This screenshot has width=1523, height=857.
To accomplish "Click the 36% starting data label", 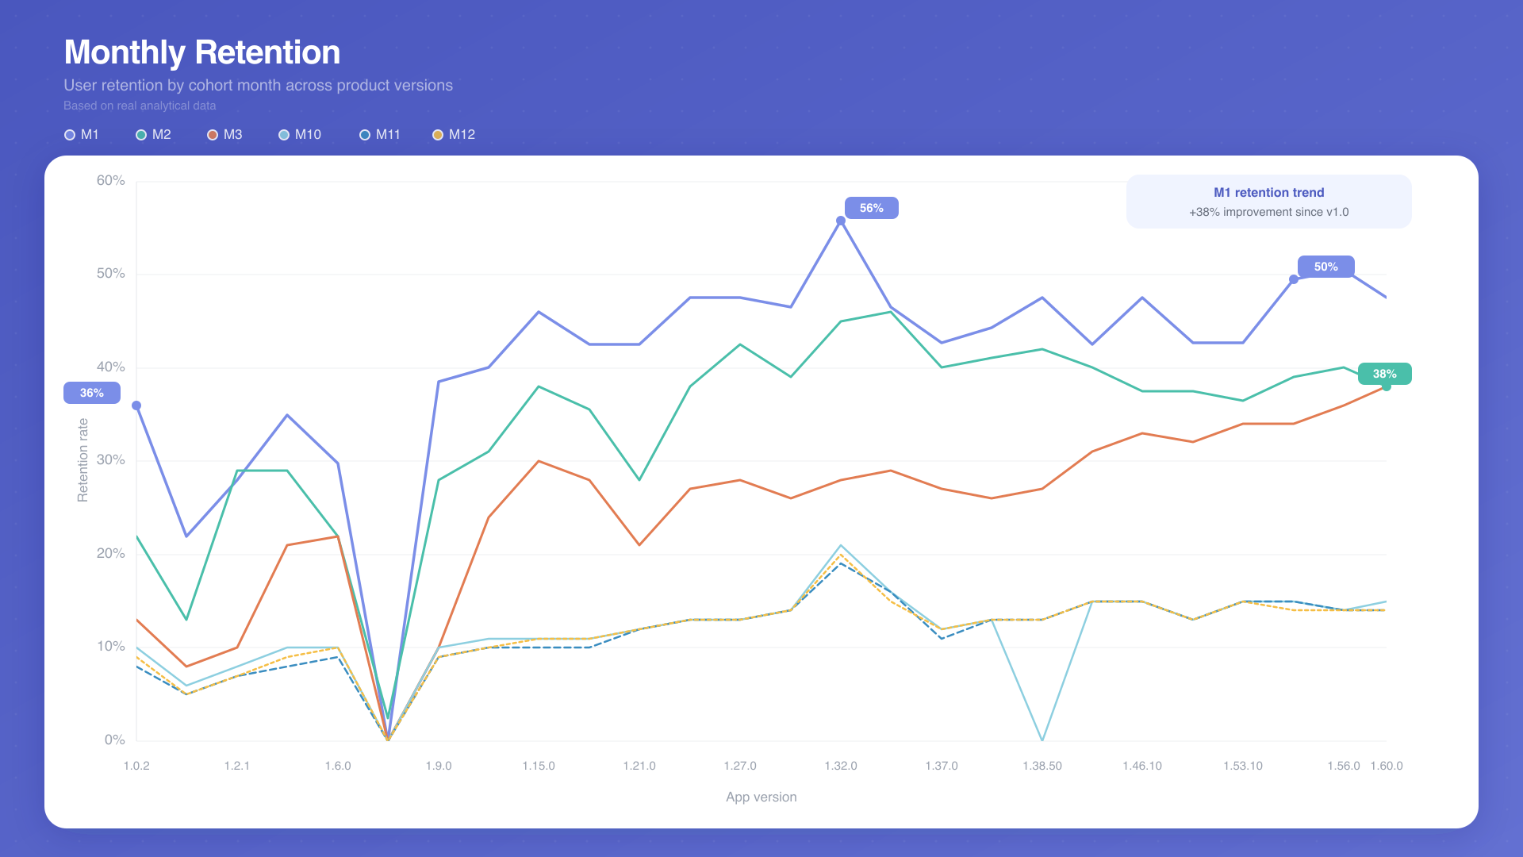I will pos(92,393).
